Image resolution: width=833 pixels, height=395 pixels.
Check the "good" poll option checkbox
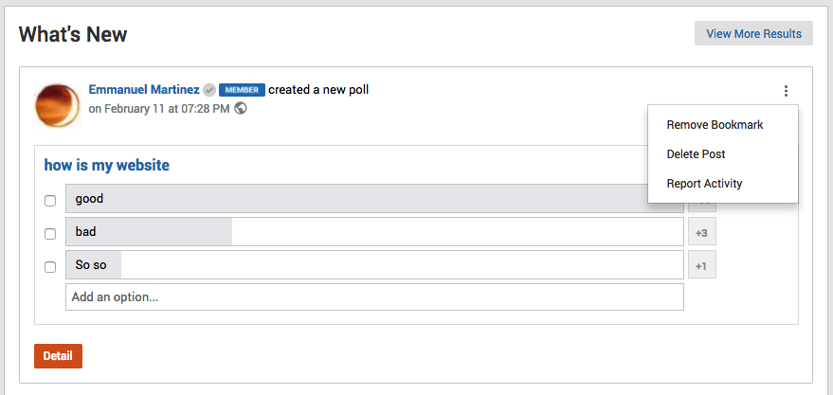pyautogui.click(x=50, y=201)
